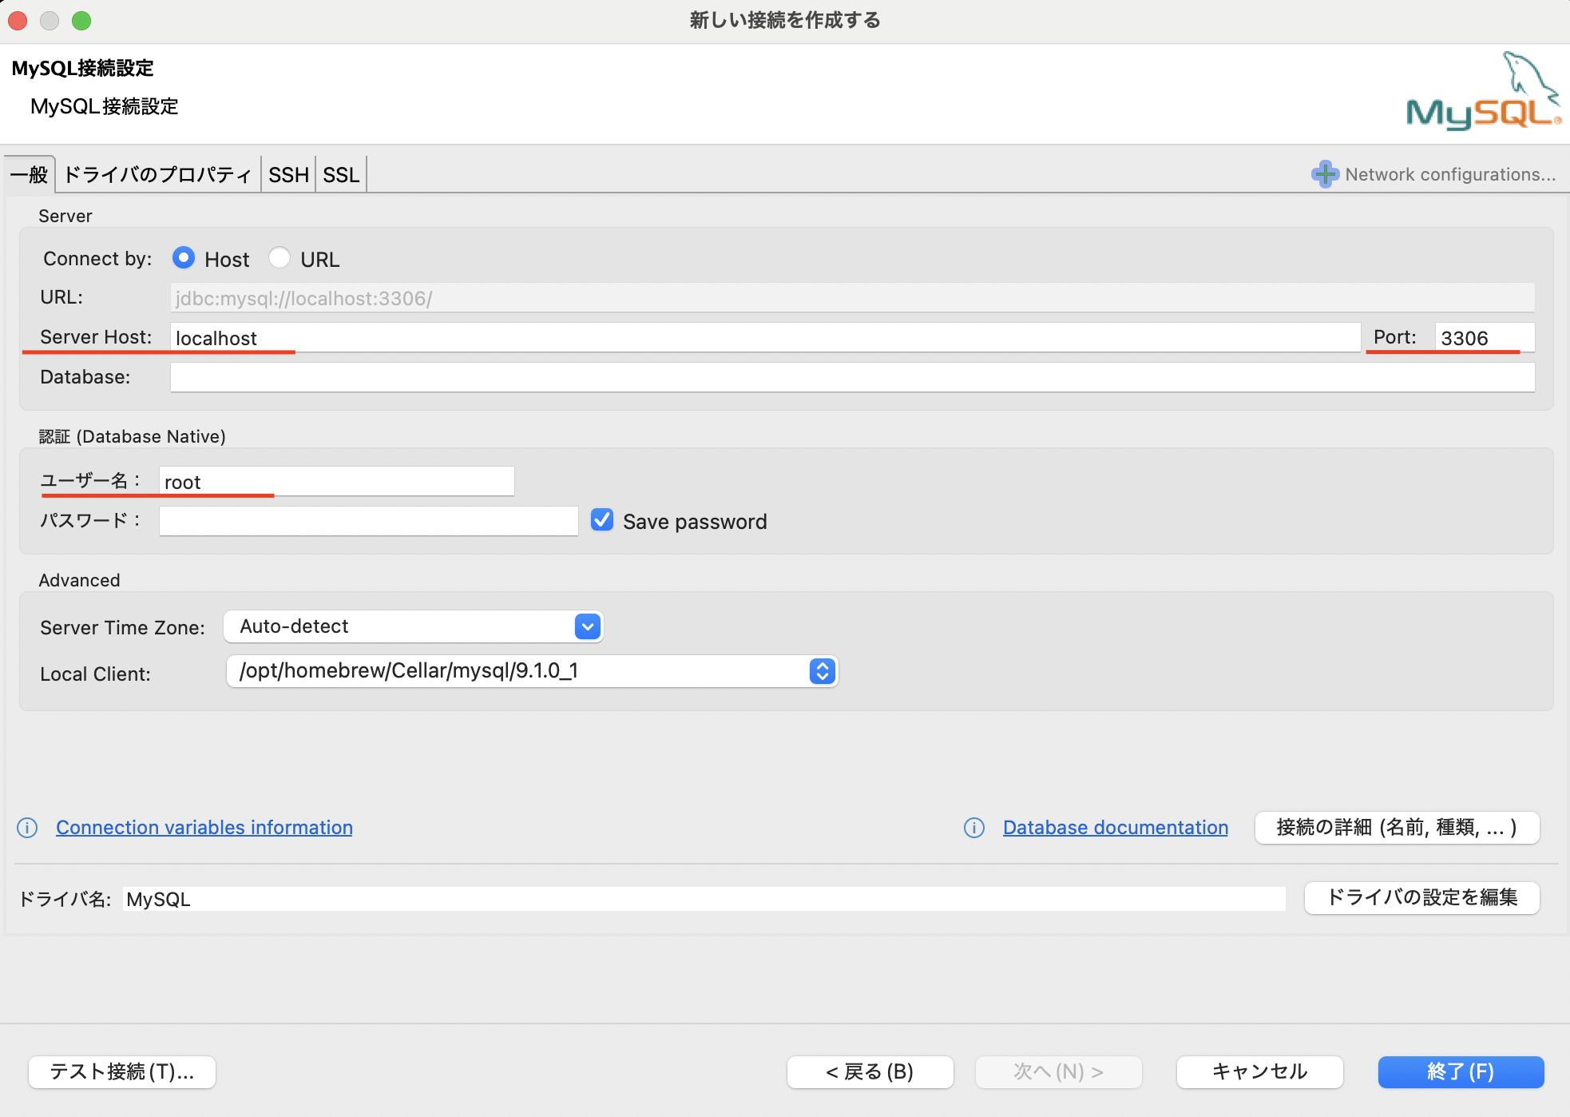This screenshot has width=1570, height=1117.
Task: Click info icon beside Connection variables information
Action: click(27, 828)
